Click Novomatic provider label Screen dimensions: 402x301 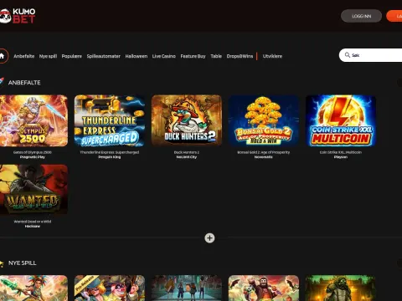[264, 157]
